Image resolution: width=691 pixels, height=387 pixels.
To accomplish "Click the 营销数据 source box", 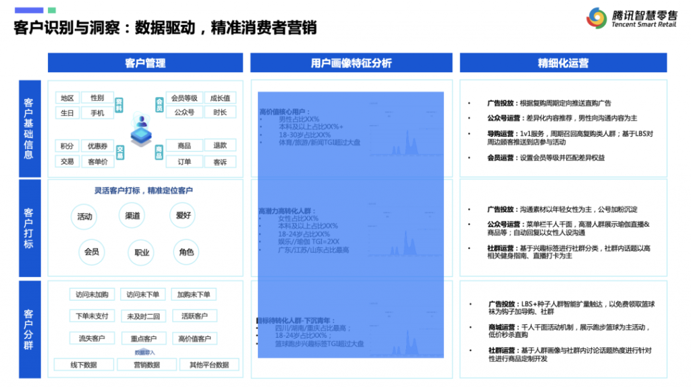I will click(x=146, y=365).
